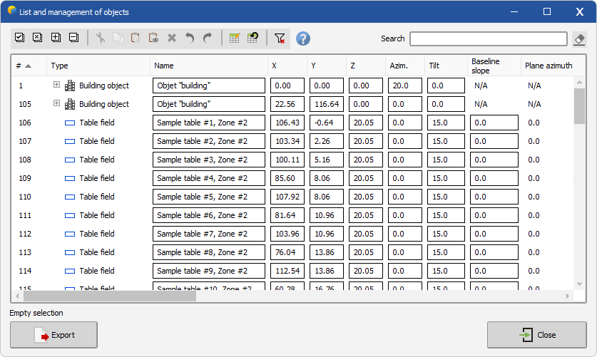Click the vertical scrollbar thumb
This screenshot has width=597, height=357.
[579, 106]
